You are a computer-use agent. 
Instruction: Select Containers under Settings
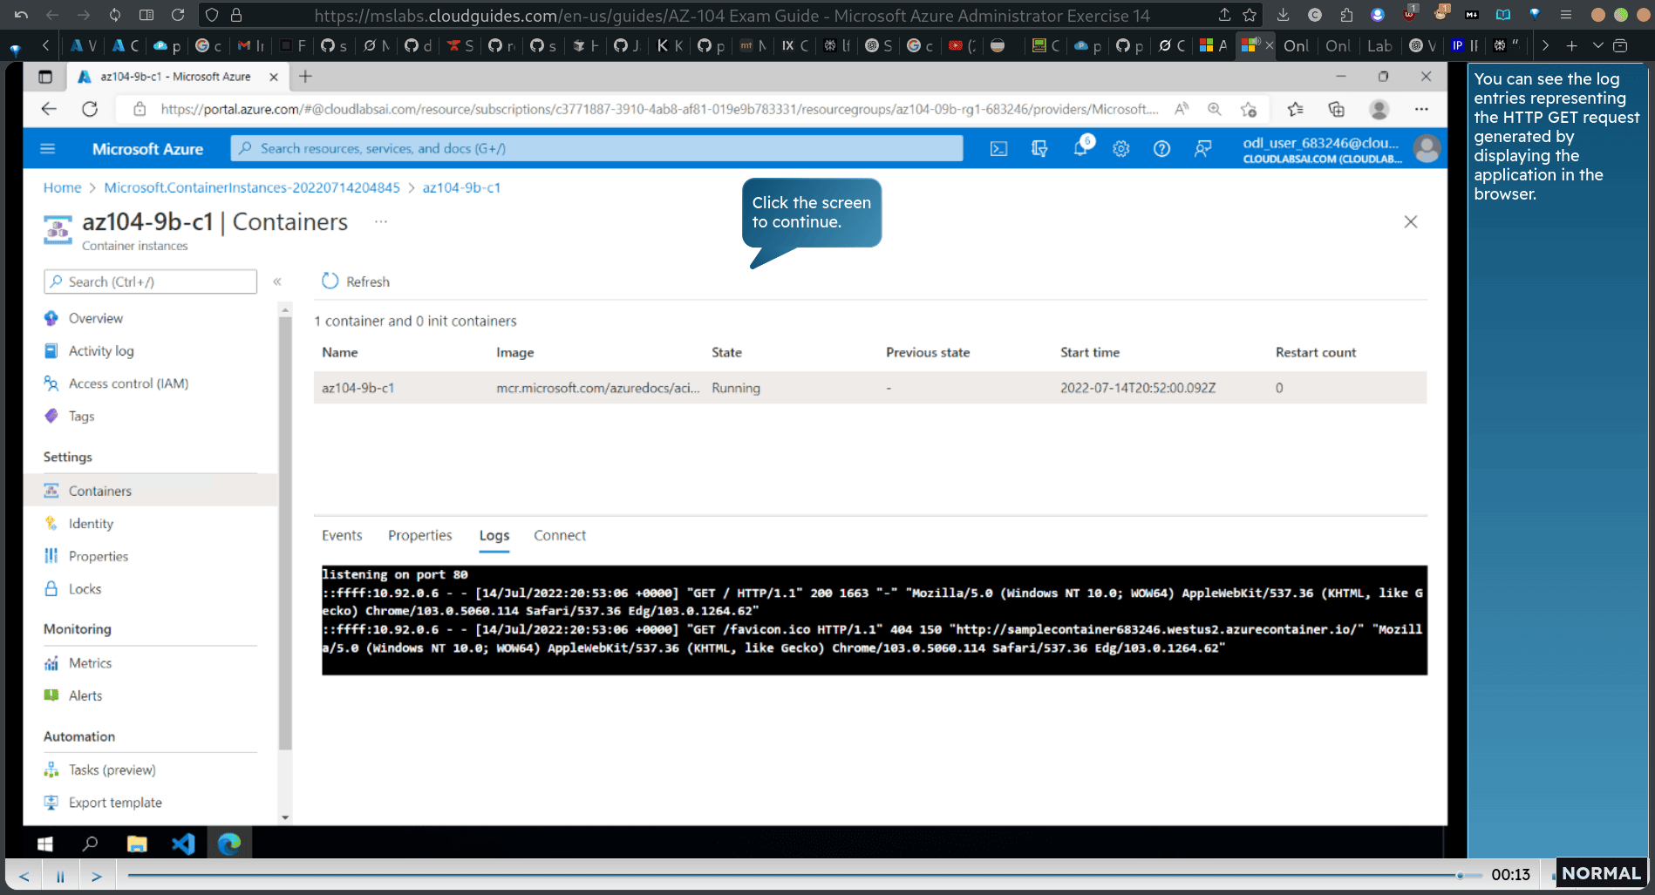pyautogui.click(x=100, y=491)
